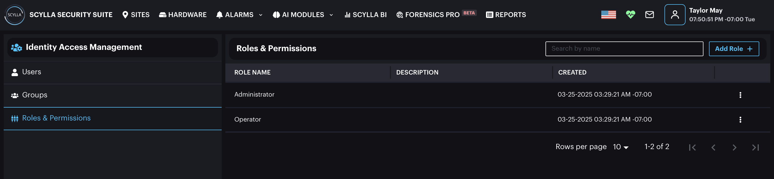The image size is (774, 179).
Task: Open the mail envelope icon
Action: (649, 14)
